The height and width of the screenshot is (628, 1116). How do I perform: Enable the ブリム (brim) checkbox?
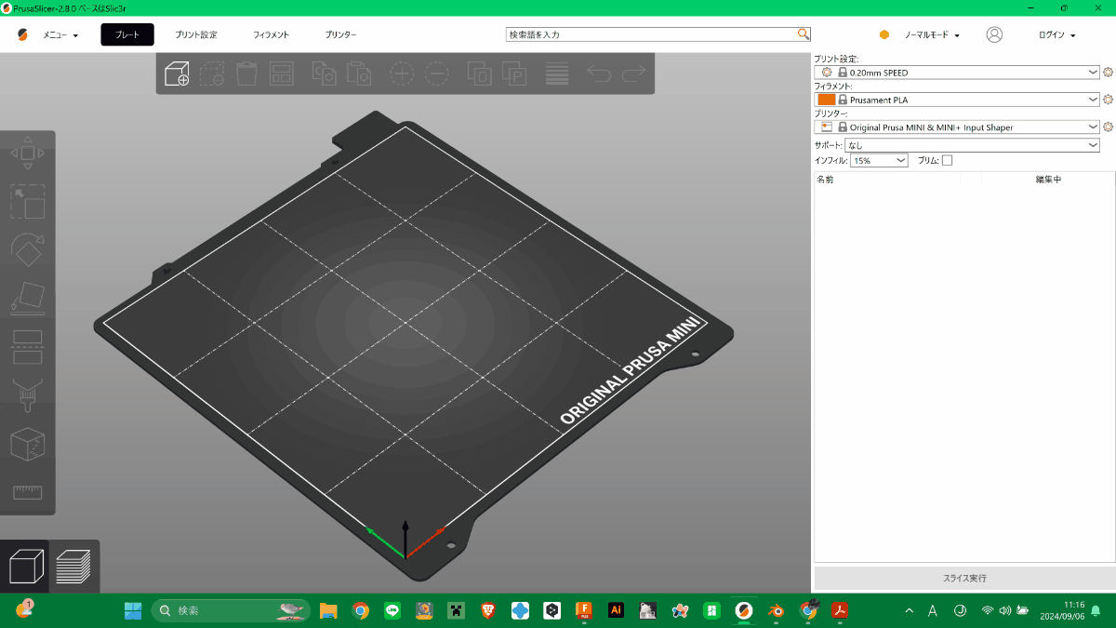click(x=947, y=160)
